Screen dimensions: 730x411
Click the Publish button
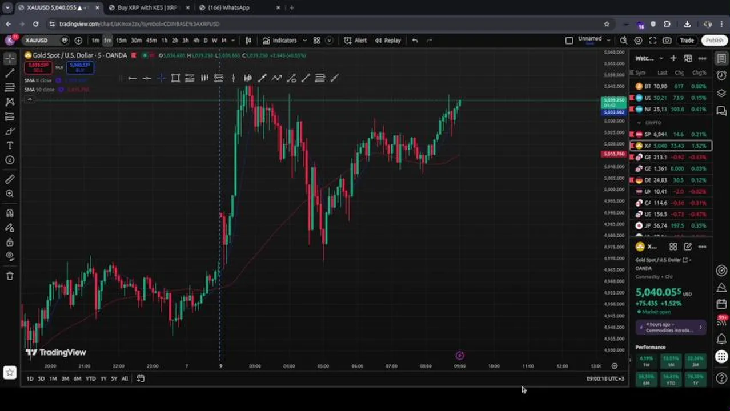click(x=715, y=41)
